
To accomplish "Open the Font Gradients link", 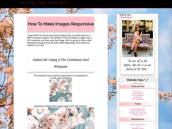I will click(138, 94).
